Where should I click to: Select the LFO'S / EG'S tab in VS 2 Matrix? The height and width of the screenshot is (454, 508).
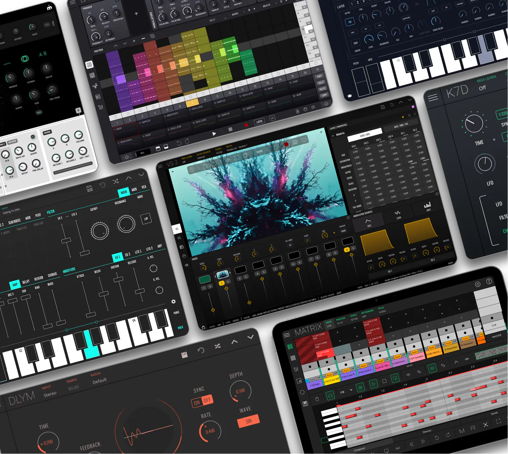[x=365, y=135]
